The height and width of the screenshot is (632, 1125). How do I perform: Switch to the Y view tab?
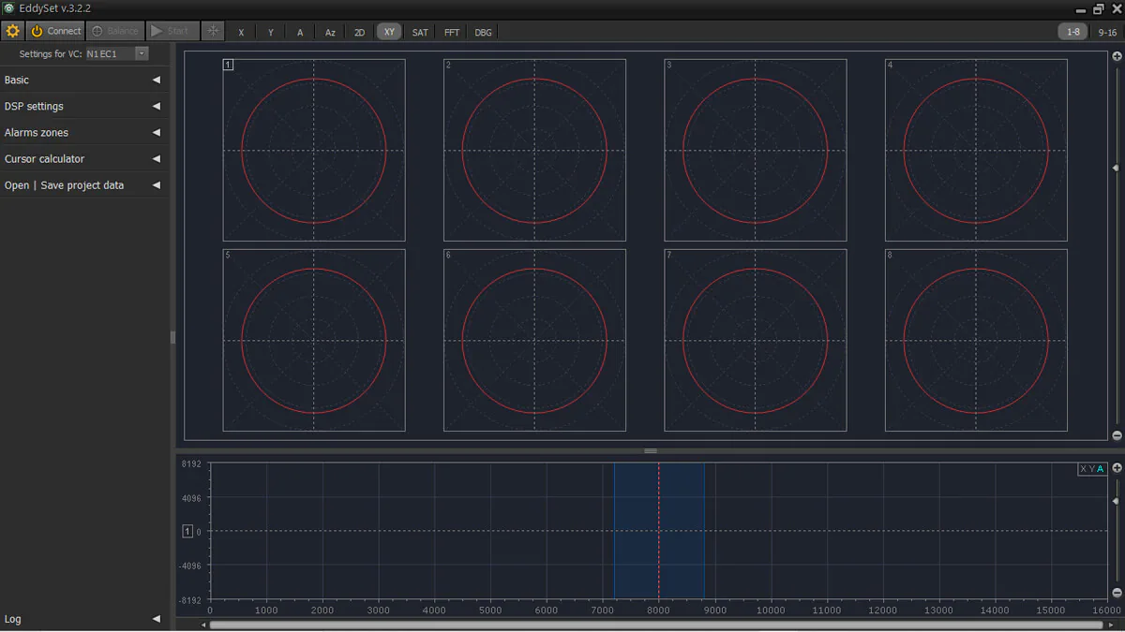(271, 32)
